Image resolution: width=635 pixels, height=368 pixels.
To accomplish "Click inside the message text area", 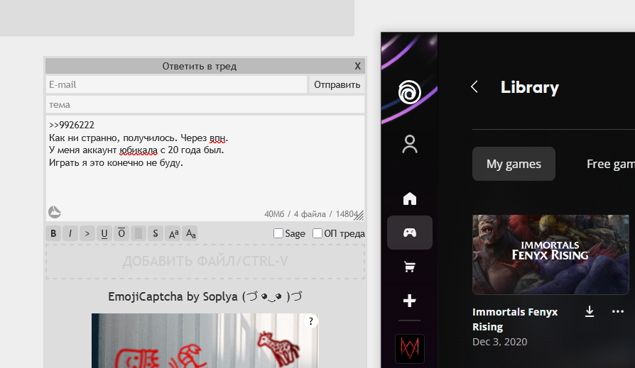I will (x=205, y=168).
